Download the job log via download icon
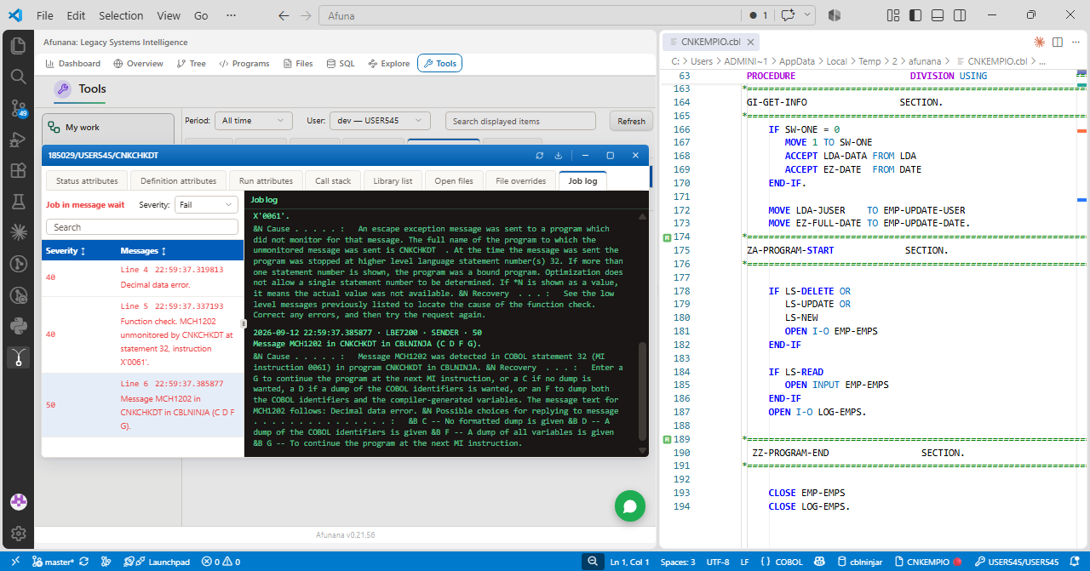 (559, 156)
